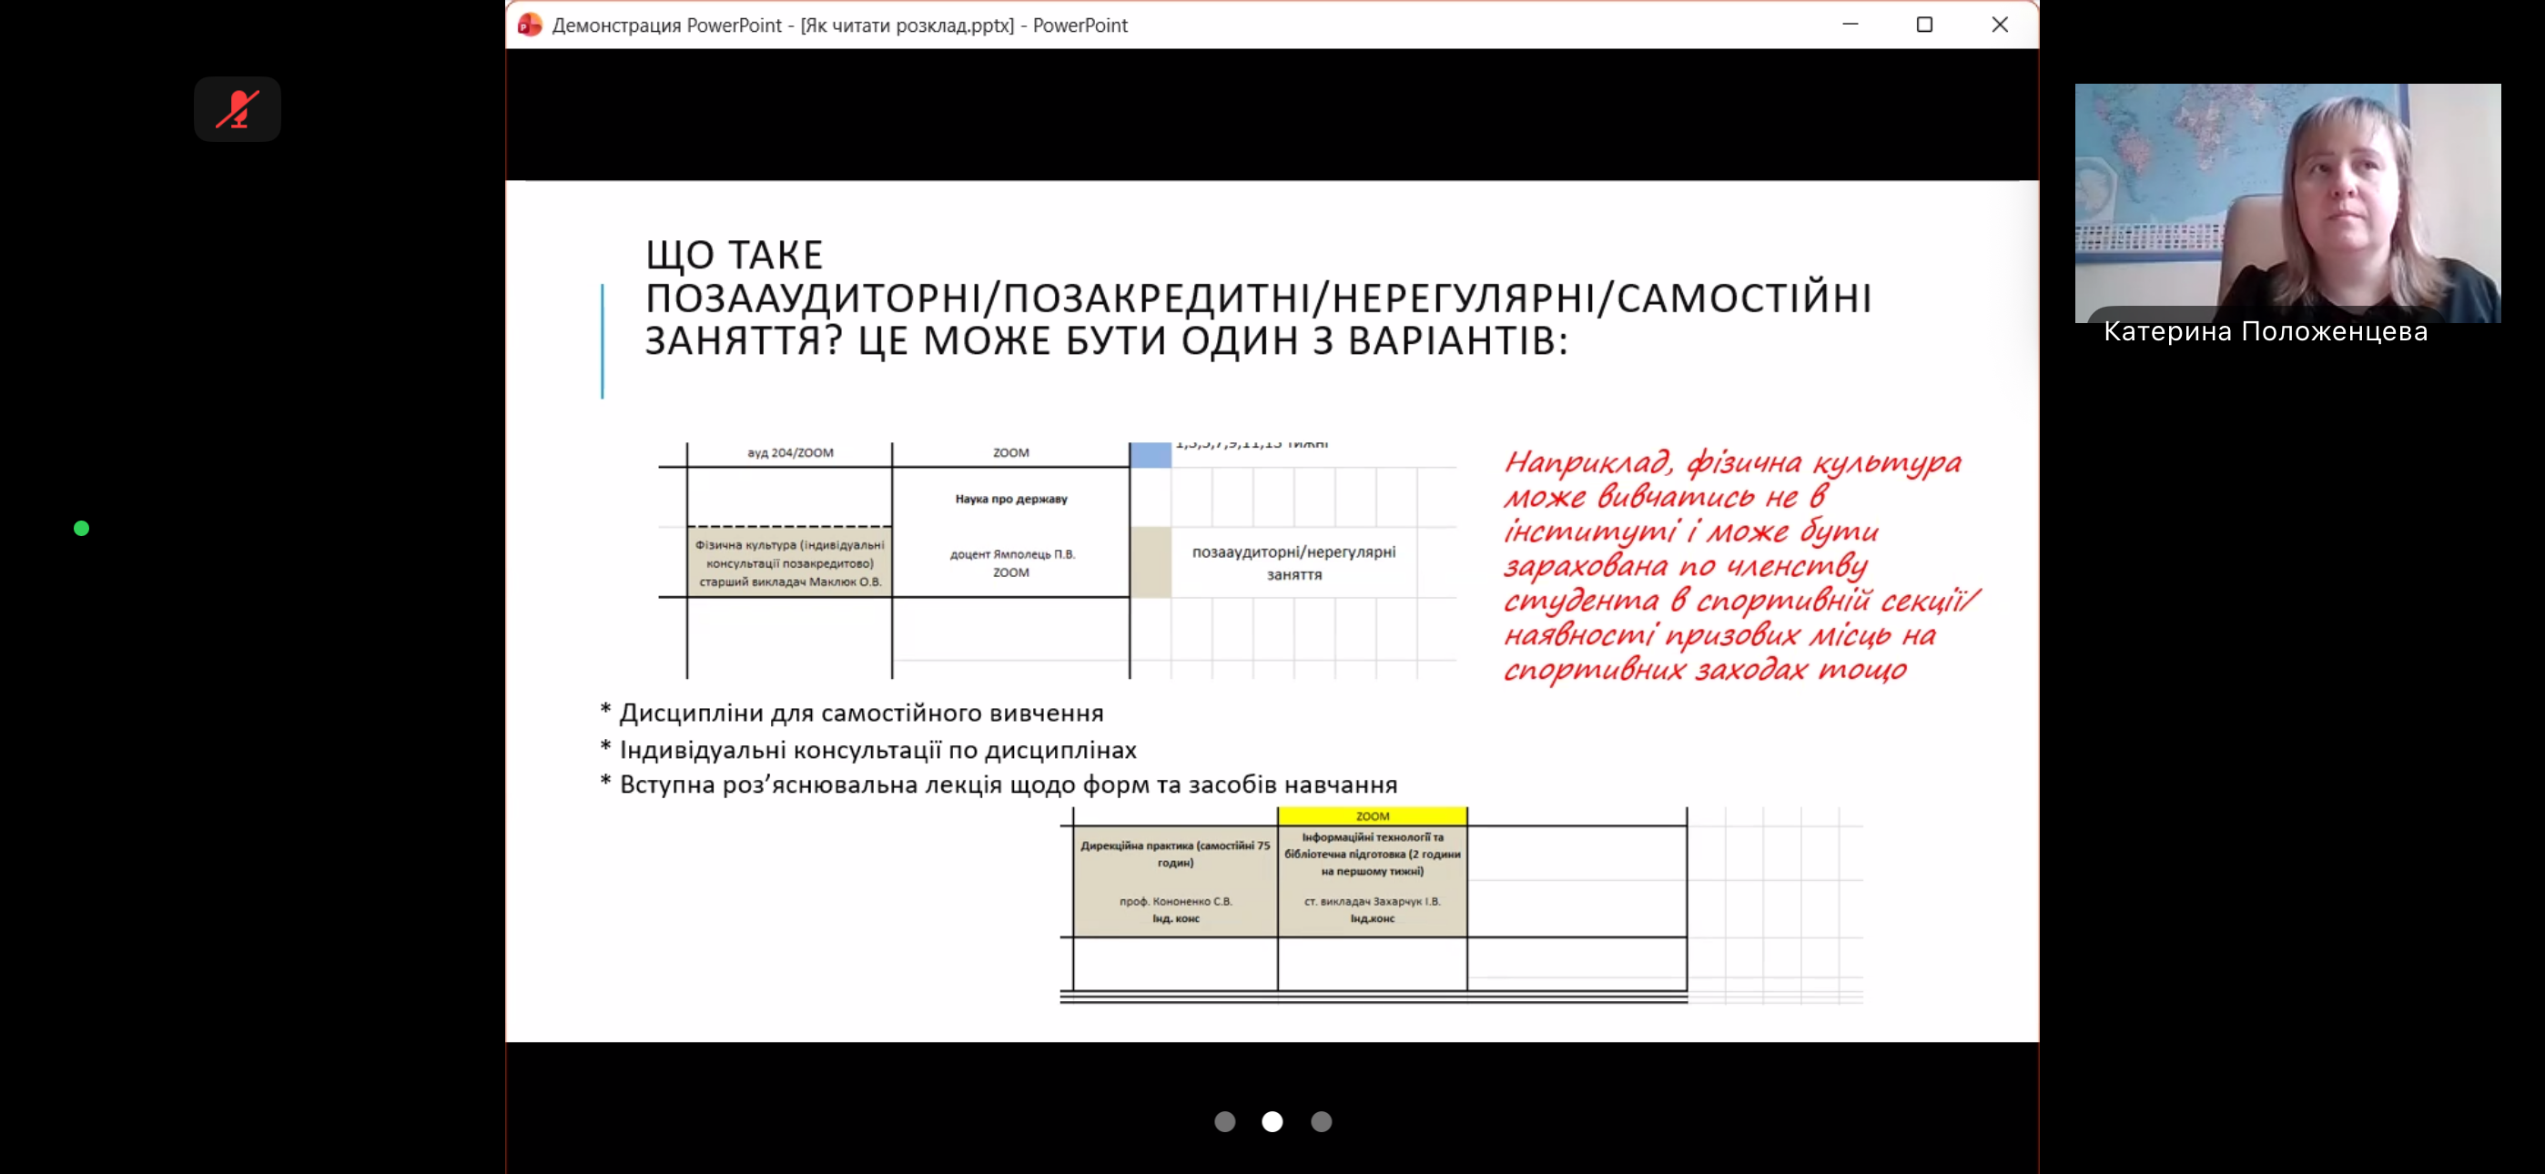
Task: Close the PowerPoint presentation window
Action: click(x=2000, y=25)
